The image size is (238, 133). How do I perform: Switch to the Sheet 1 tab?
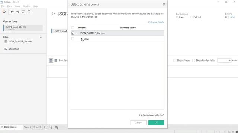[27, 127]
